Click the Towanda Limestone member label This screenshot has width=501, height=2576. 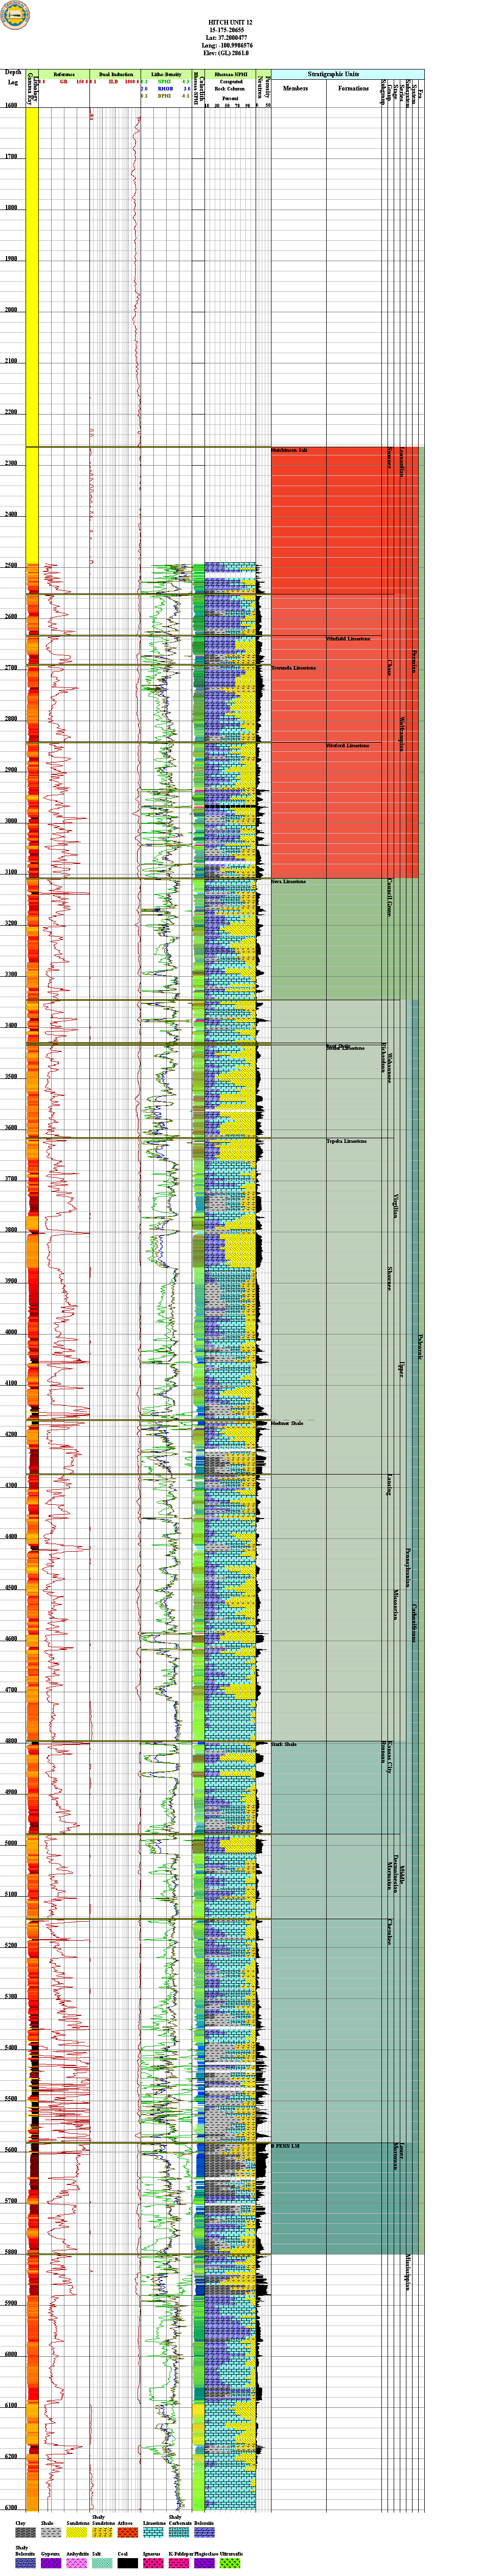[294, 668]
